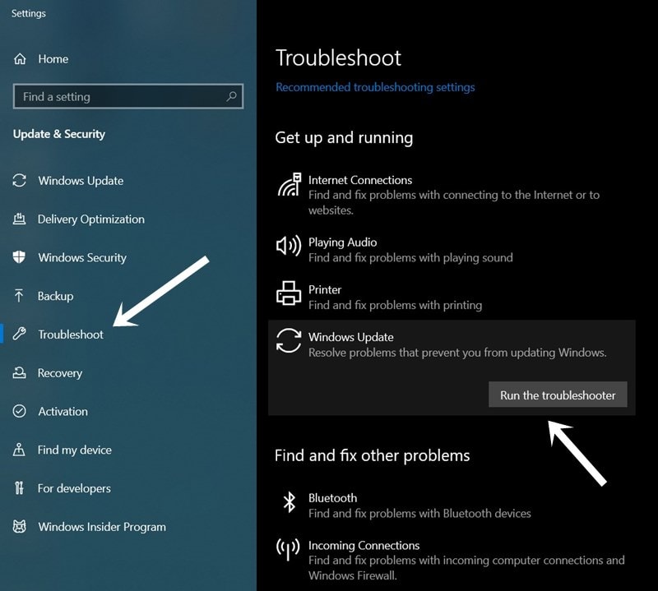Select Playing Audio troubleshooter title
This screenshot has height=591, width=658.
[x=342, y=242]
